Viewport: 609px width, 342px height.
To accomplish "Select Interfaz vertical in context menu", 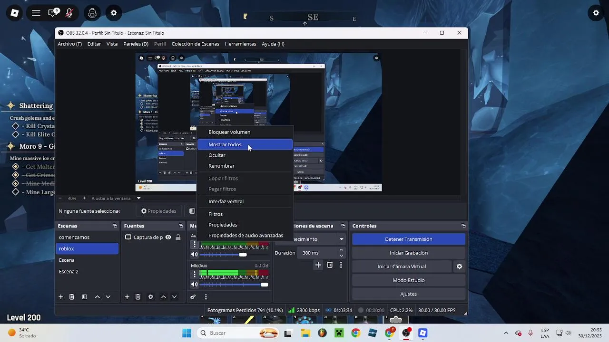I will 245,201.
